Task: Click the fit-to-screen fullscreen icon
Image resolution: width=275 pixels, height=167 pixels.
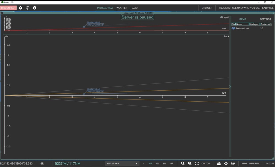Action: pyautogui.click(x=197, y=163)
